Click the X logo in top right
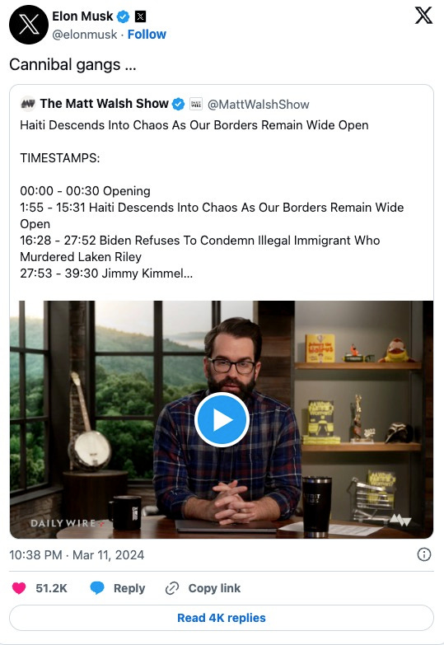The height and width of the screenshot is (645, 444). click(x=423, y=16)
